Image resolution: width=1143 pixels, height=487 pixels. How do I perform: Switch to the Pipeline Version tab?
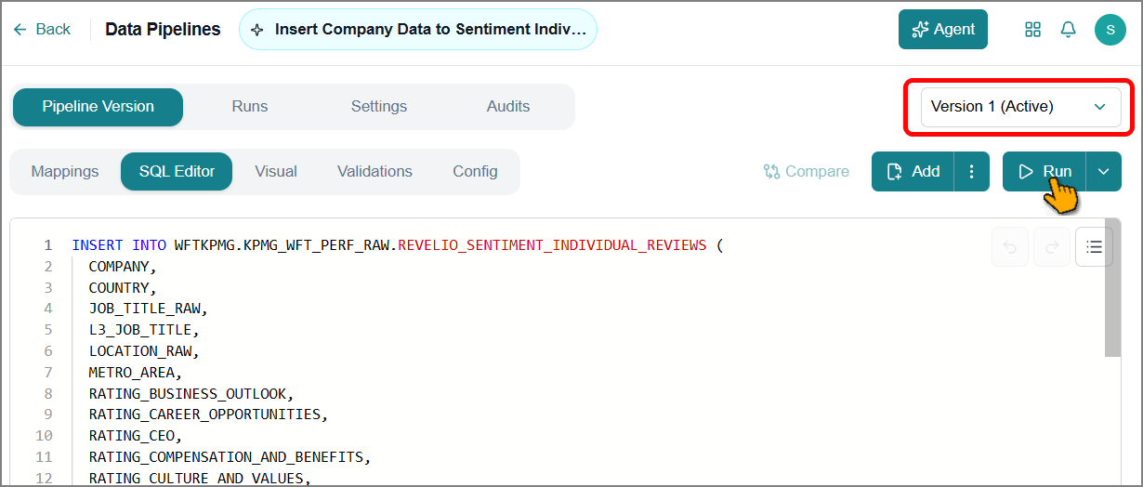[x=98, y=107]
